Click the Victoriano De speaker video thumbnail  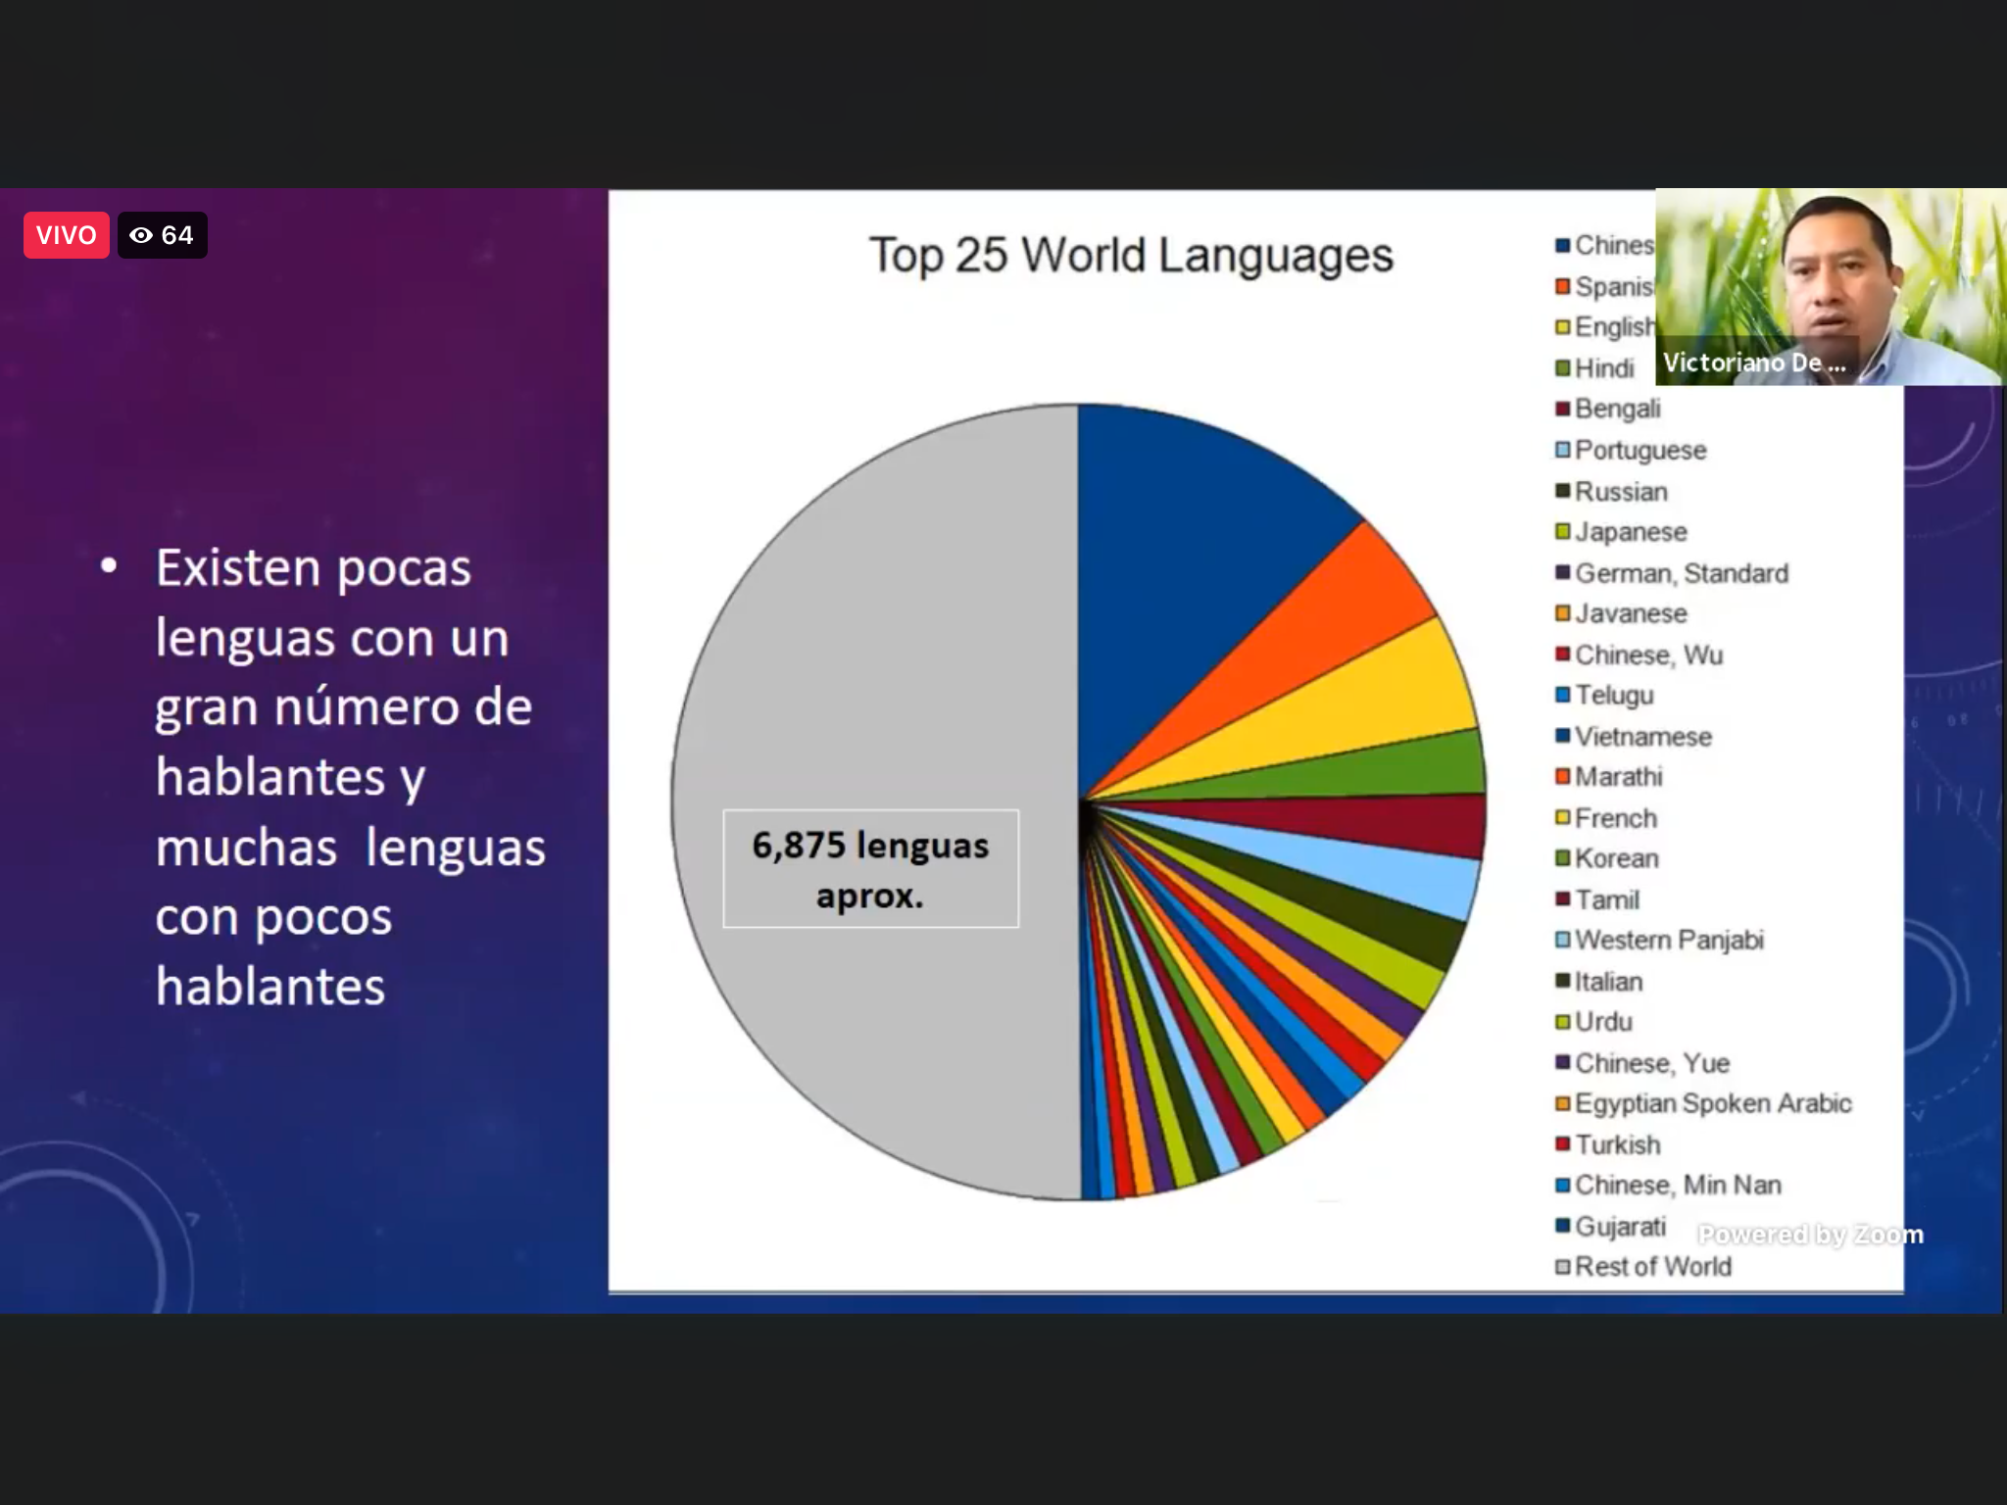click(x=1830, y=286)
